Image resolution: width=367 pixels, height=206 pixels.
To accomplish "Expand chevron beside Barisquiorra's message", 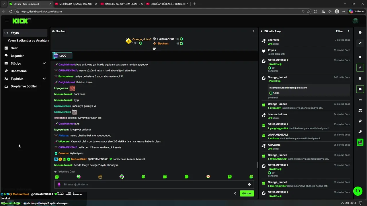I will [56, 76].
